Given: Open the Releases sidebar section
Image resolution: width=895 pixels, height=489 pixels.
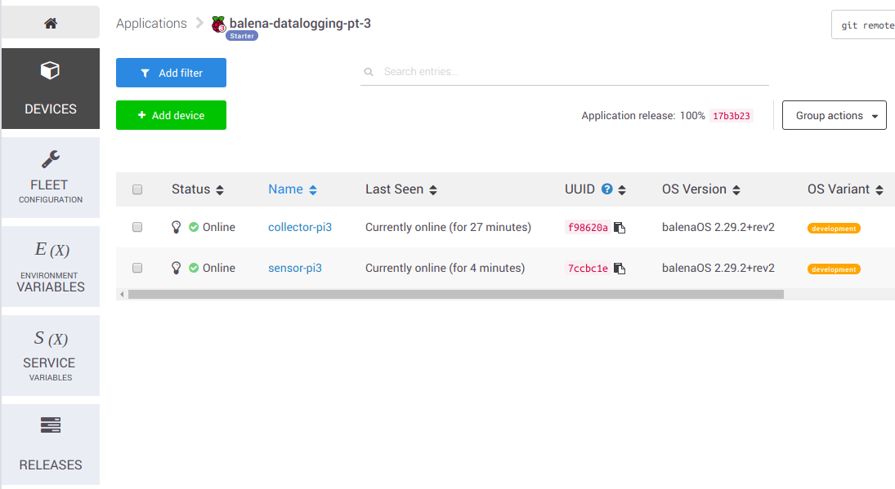Looking at the screenshot, I should click(51, 445).
